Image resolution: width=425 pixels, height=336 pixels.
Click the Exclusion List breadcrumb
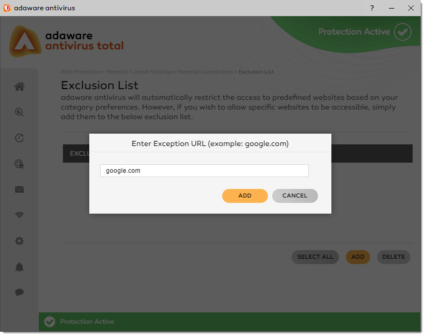tap(256, 72)
